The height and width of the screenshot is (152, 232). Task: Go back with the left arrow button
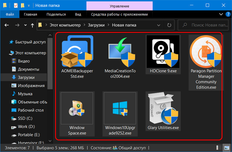(x=7, y=25)
